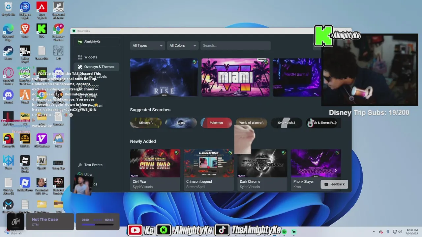Open the Rise overlay theme thumbnail
This screenshot has width=422, height=237.
(x=164, y=77)
